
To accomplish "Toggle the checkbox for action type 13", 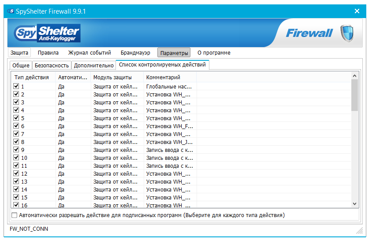I will (16, 181).
